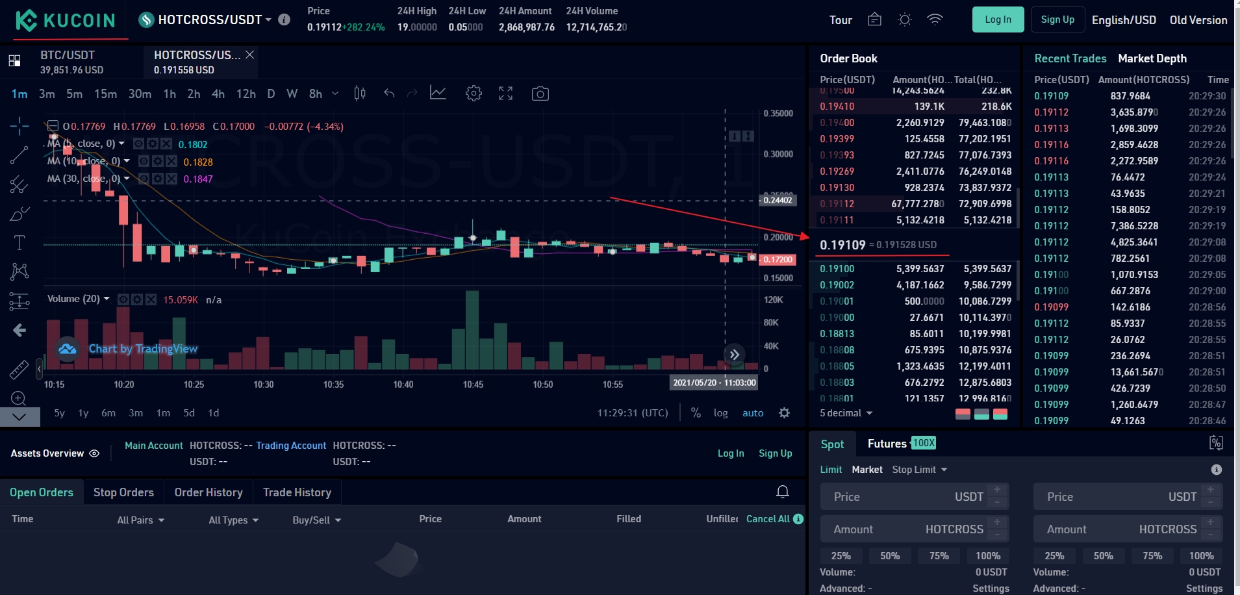Open the chart bottom settings gear

coord(784,413)
